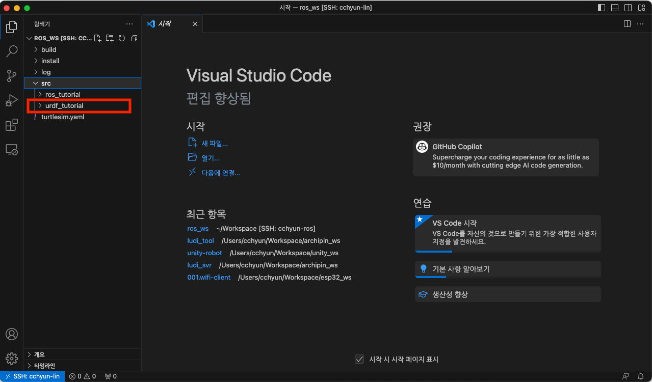Toggle bottom panel from title bar

[x=615, y=8]
